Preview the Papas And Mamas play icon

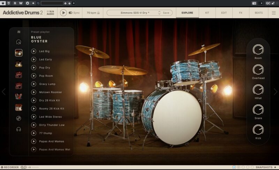tap(33, 141)
